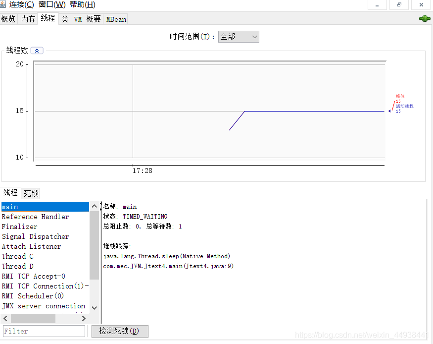Click inside the Filter input field
Viewport: 433px width, 344px height.
(43, 331)
